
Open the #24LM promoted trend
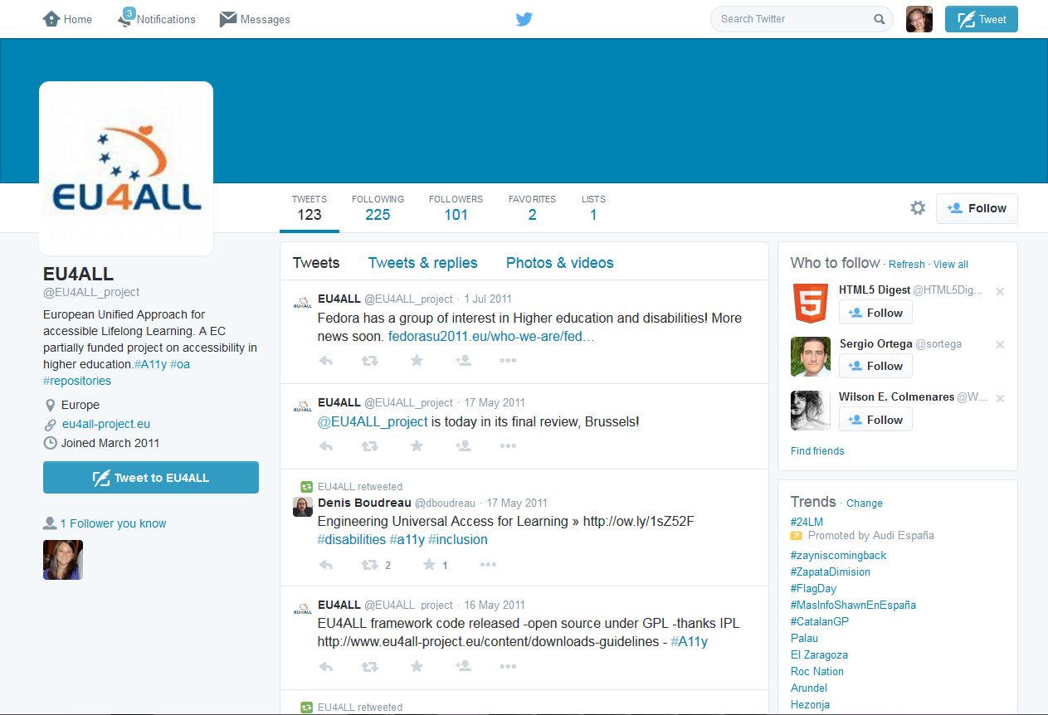tap(807, 522)
